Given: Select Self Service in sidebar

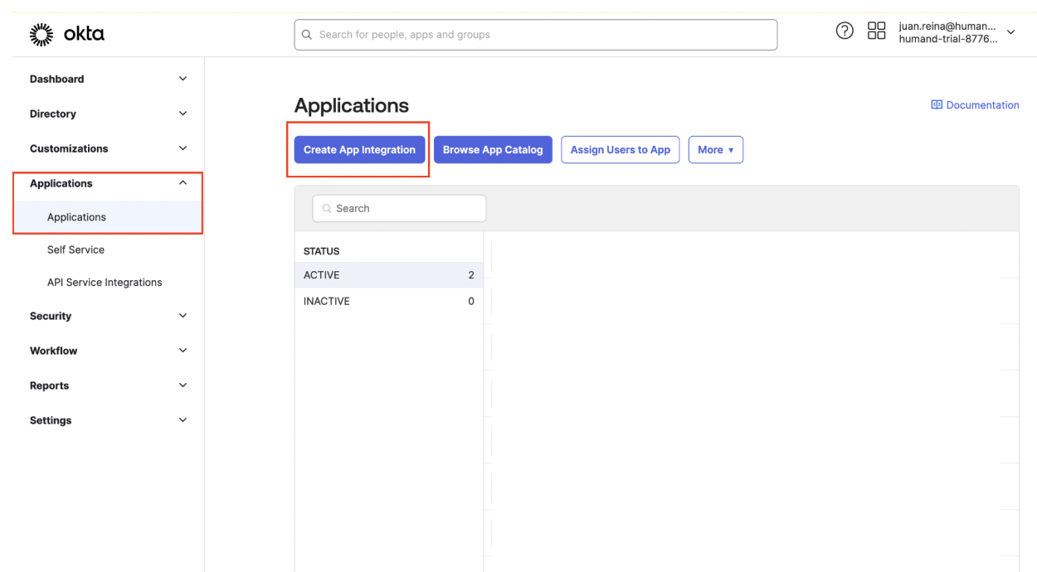Looking at the screenshot, I should click(x=75, y=250).
